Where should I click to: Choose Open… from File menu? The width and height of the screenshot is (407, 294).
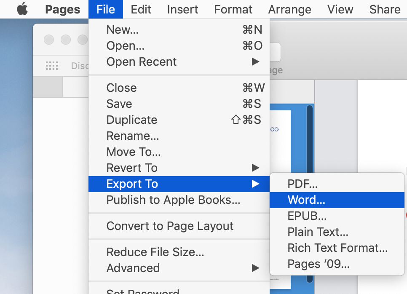click(x=179, y=45)
